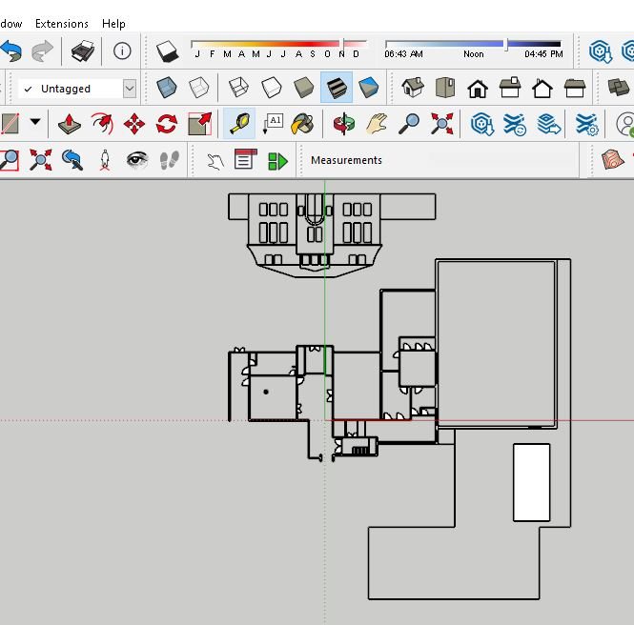Select Shaded With Textures style
The width and height of the screenshot is (634, 625).
pyautogui.click(x=336, y=88)
